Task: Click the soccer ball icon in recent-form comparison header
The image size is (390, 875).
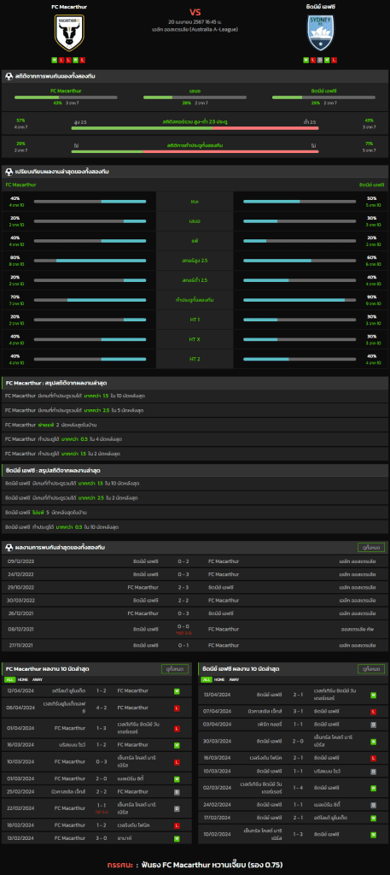Action: 9,171
